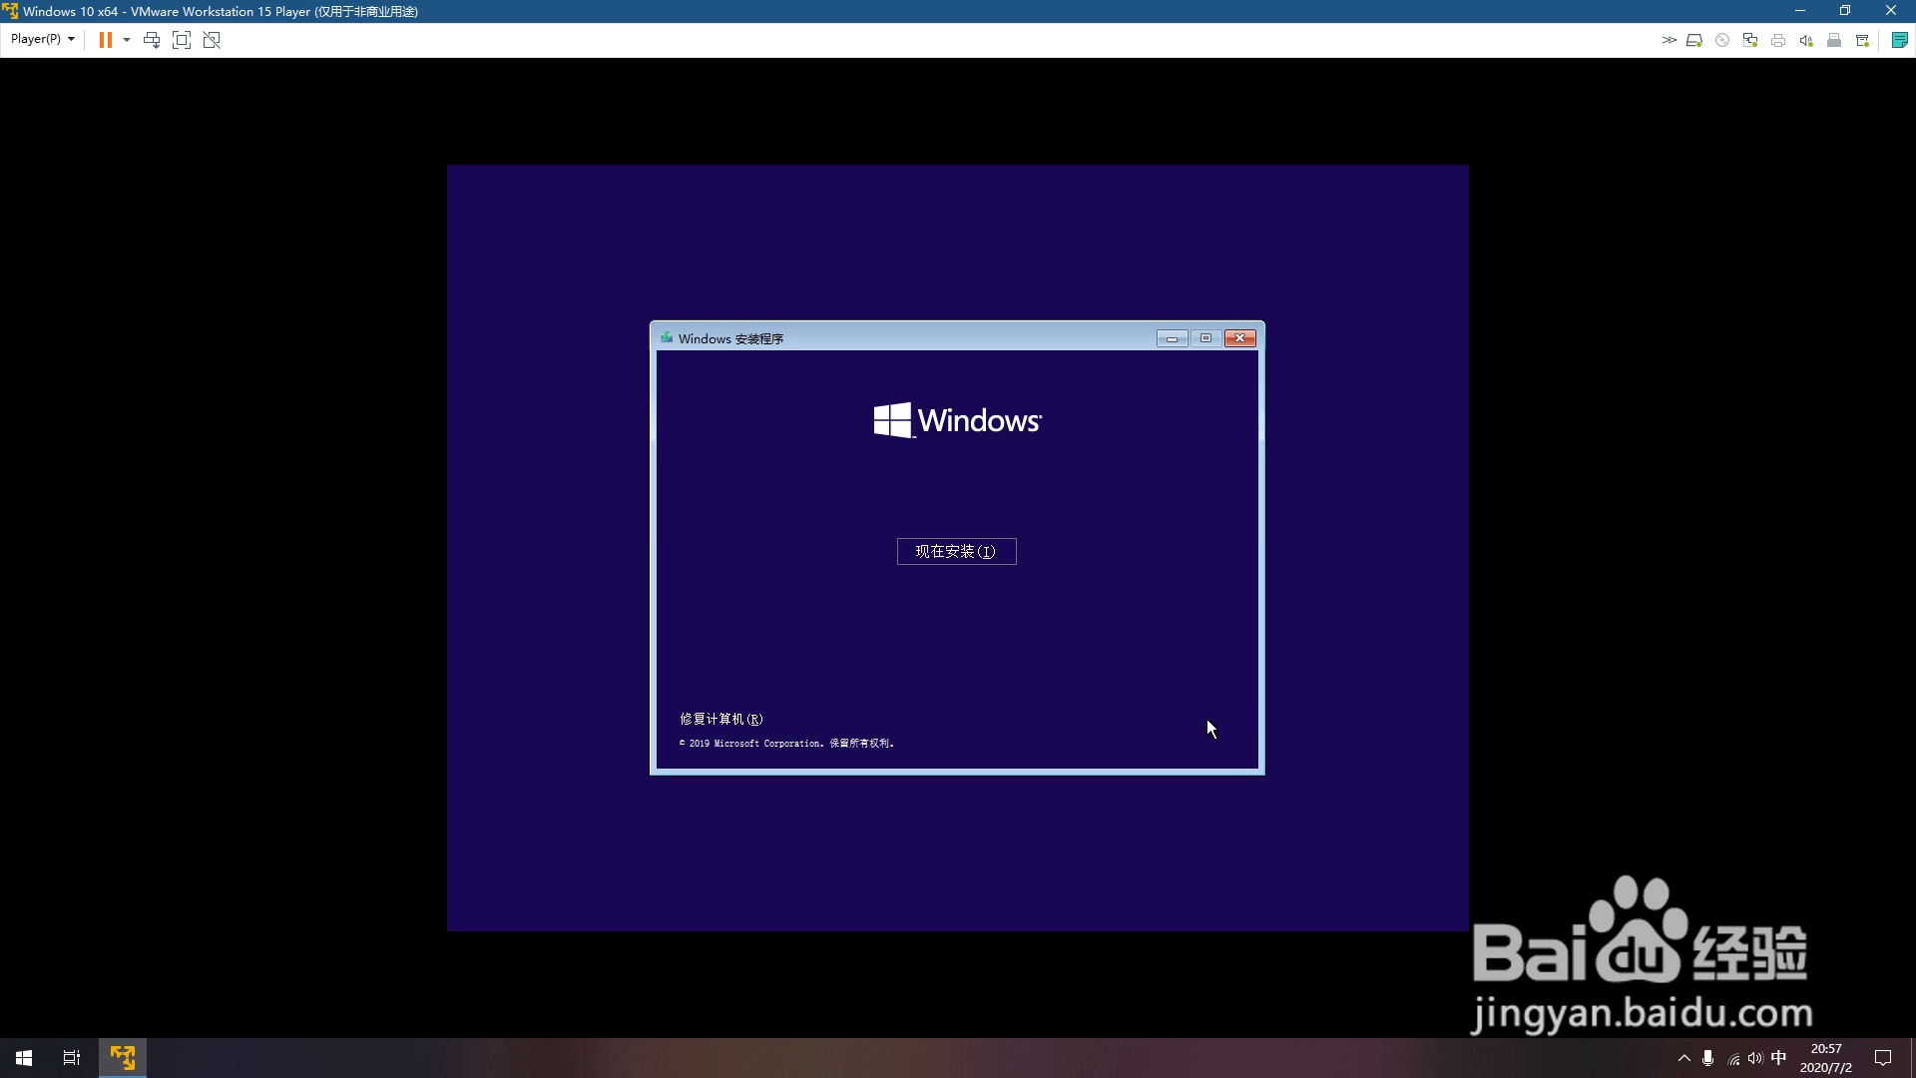Image resolution: width=1916 pixels, height=1078 pixels.
Task: Click VMware Player taskbar icon
Action: click(x=123, y=1058)
